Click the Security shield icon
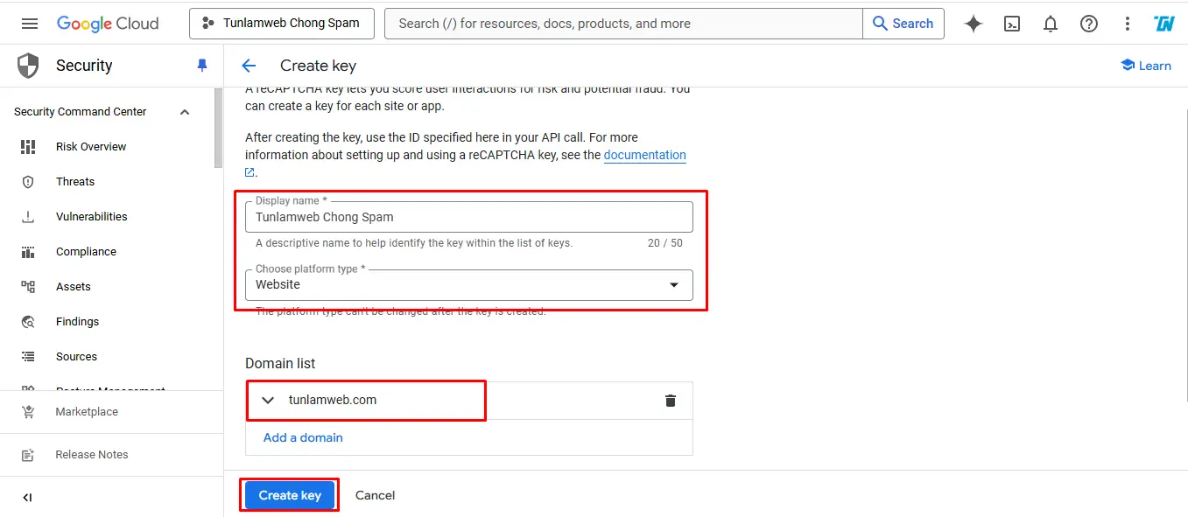Viewport: 1188px width, 517px height. pyautogui.click(x=29, y=66)
